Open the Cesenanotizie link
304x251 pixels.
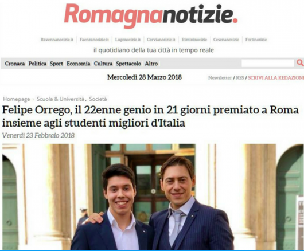[x=226, y=40]
